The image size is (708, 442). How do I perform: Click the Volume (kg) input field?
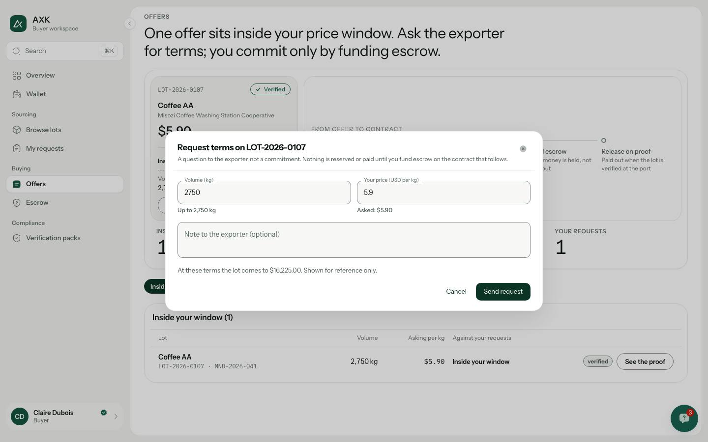point(264,193)
